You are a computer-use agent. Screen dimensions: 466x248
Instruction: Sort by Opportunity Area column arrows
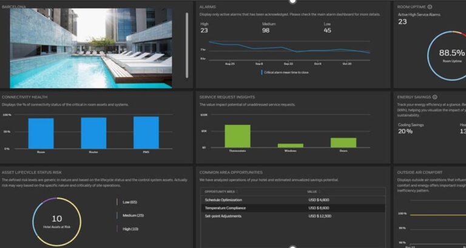pyautogui.click(x=237, y=192)
